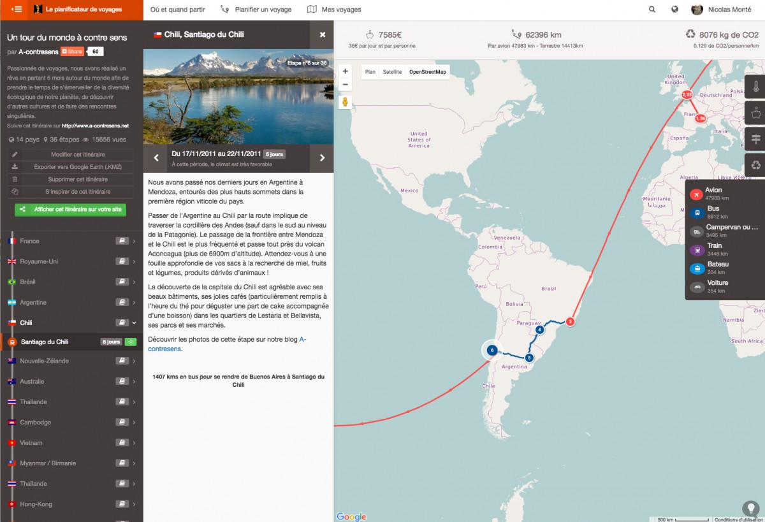Select Santiago du Chili stage row
The width and height of the screenshot is (765, 522).
click(71, 342)
